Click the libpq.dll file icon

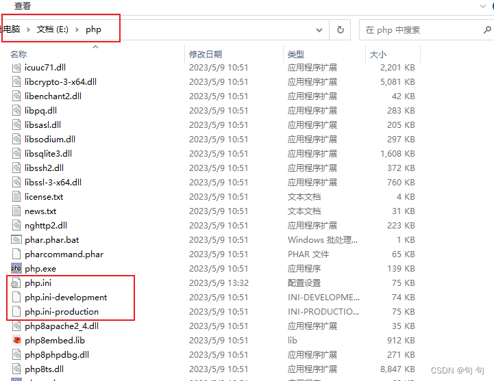coord(16,110)
